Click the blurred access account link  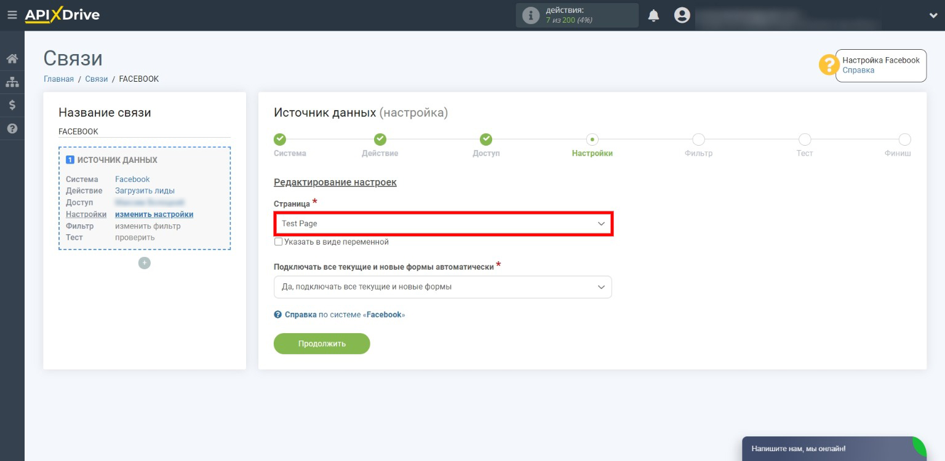[150, 202]
